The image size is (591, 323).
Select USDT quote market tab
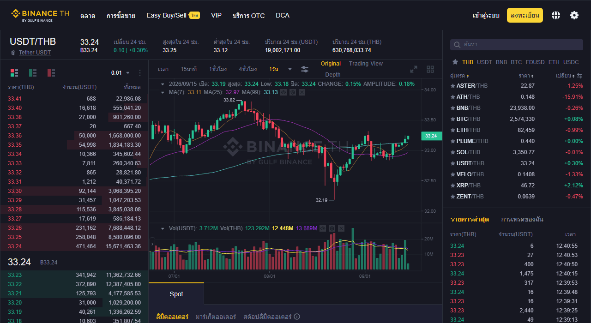tap(484, 62)
